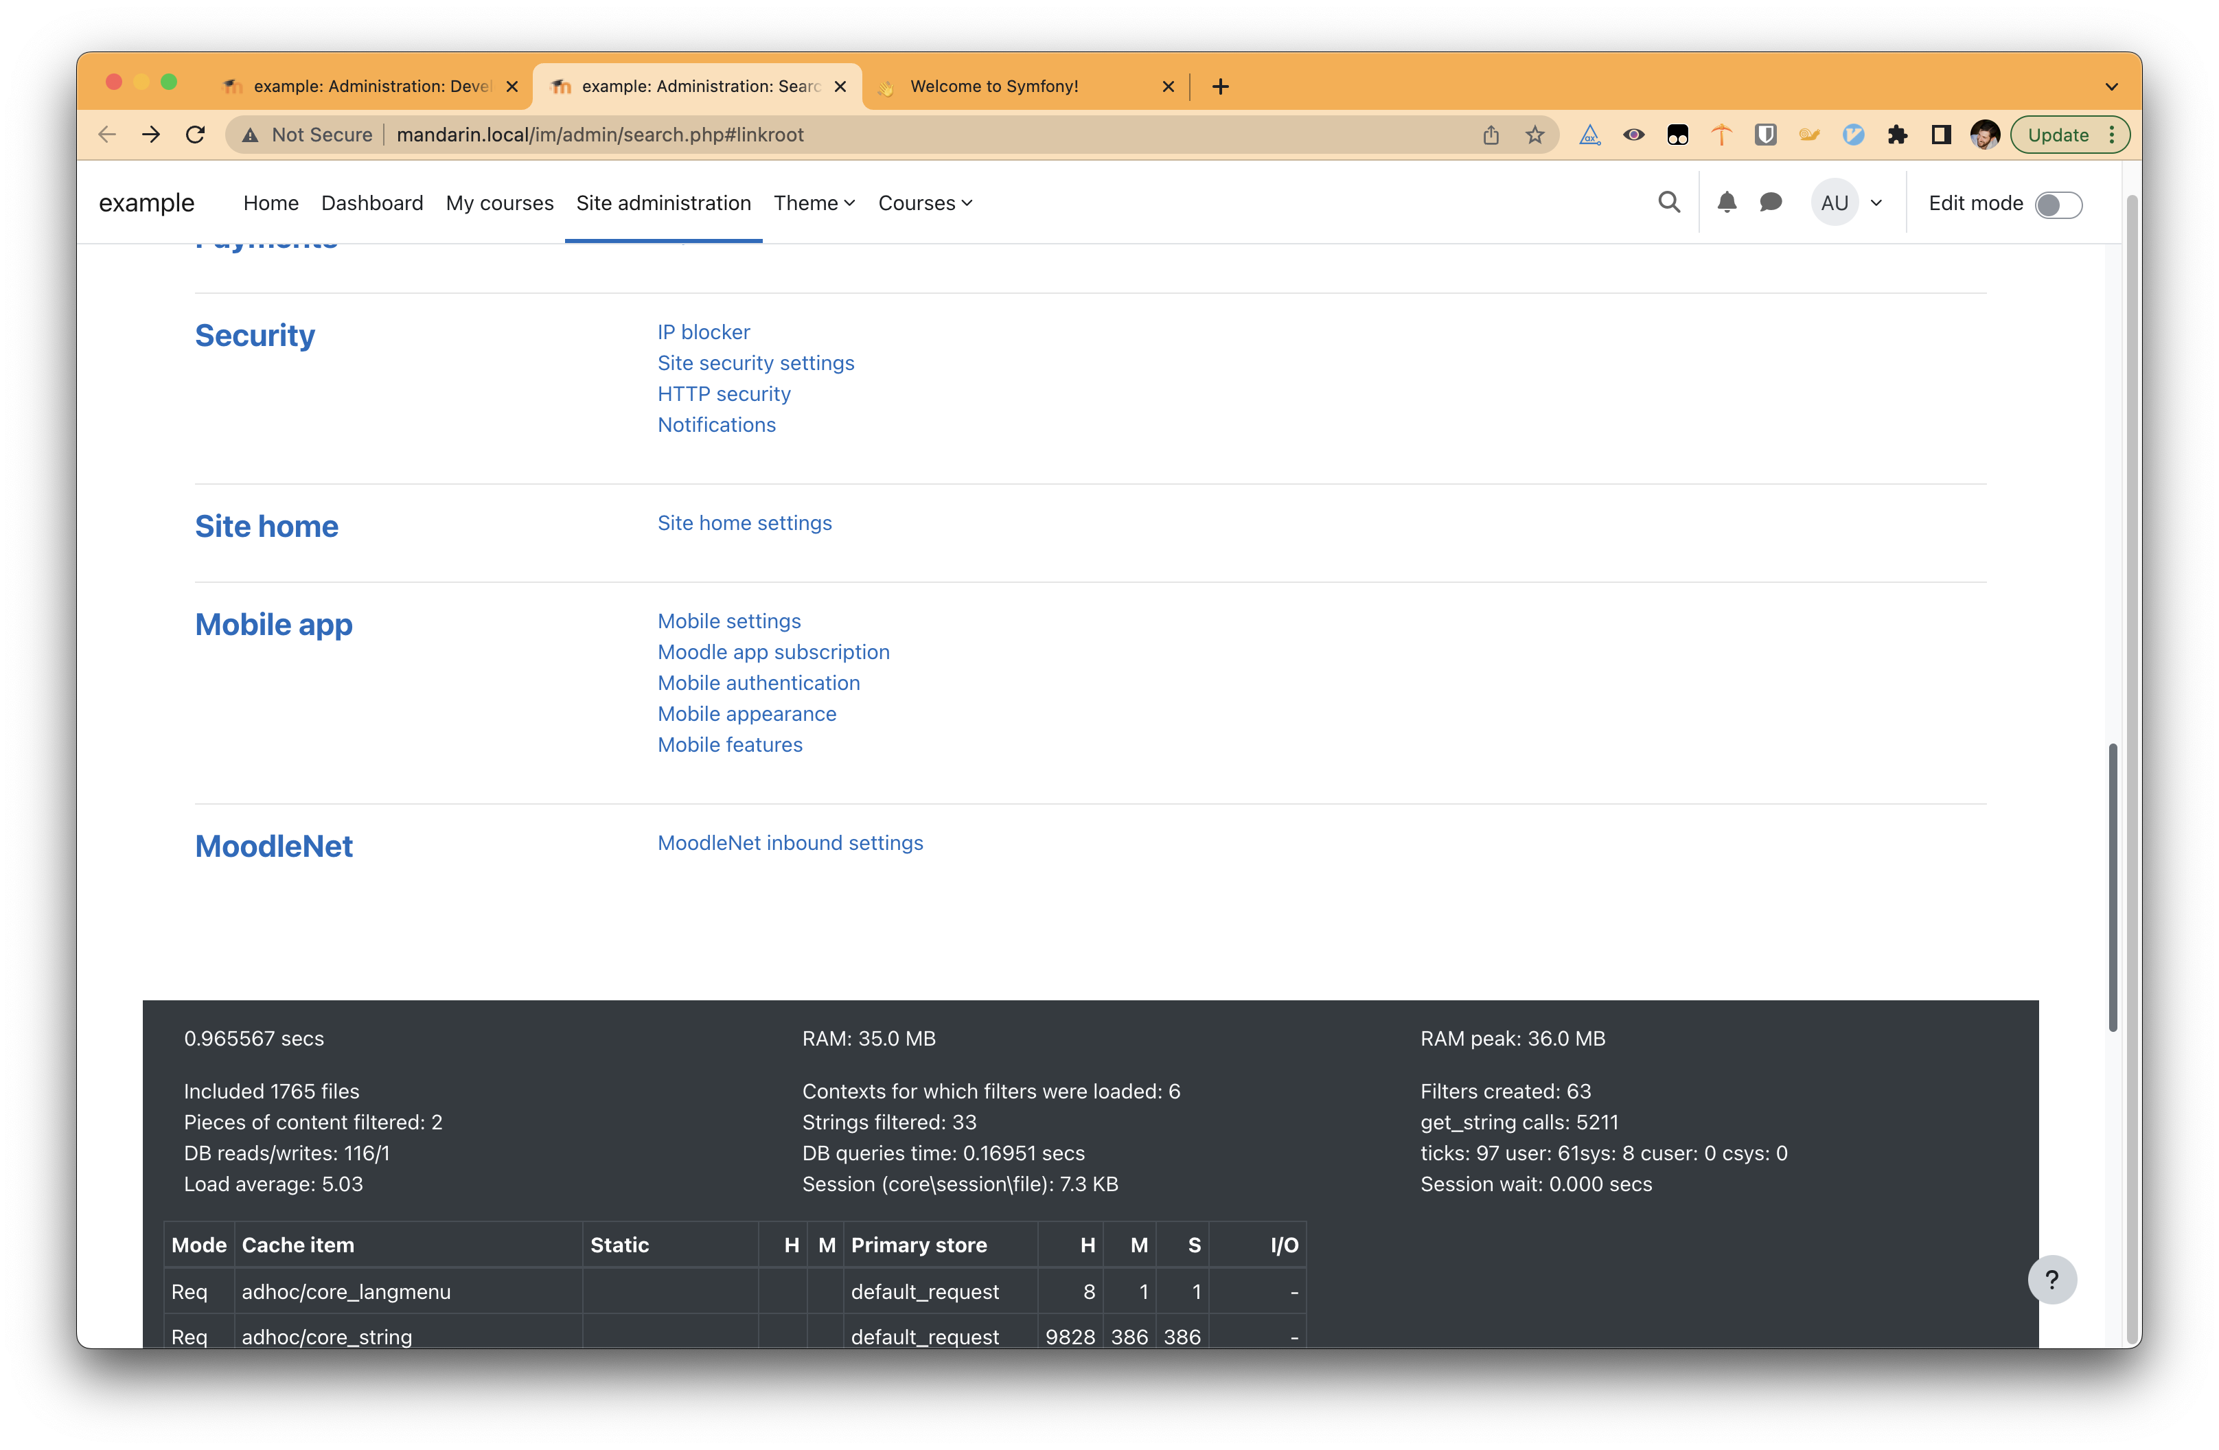The height and width of the screenshot is (1450, 2219).
Task: Click the browser forward arrow
Action: [x=150, y=135]
